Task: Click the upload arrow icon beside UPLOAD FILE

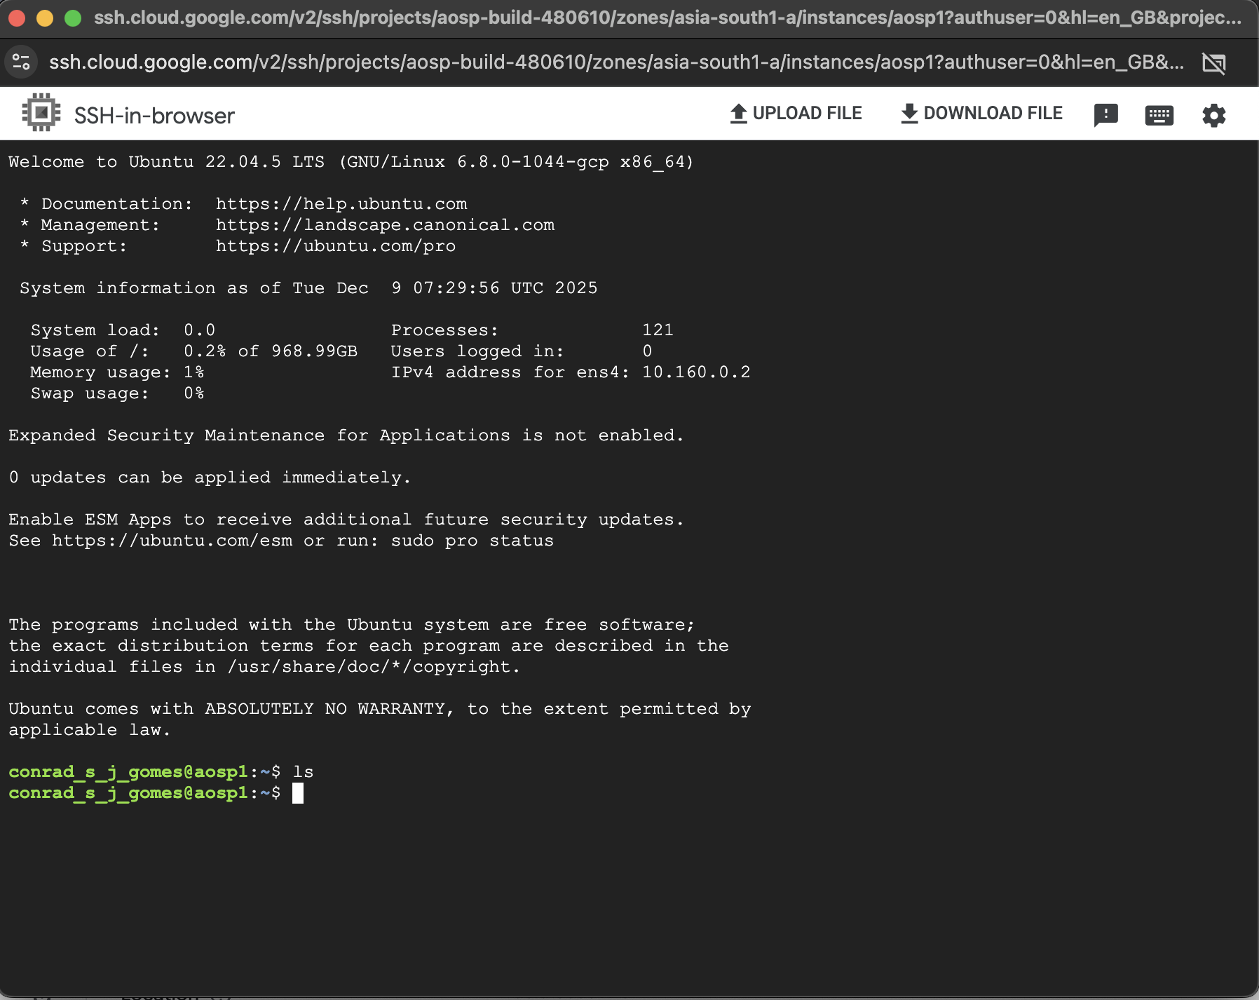Action: coord(738,112)
